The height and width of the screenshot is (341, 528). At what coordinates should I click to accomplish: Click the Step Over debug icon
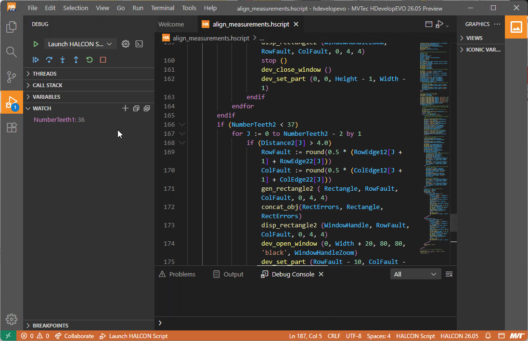click(x=49, y=60)
